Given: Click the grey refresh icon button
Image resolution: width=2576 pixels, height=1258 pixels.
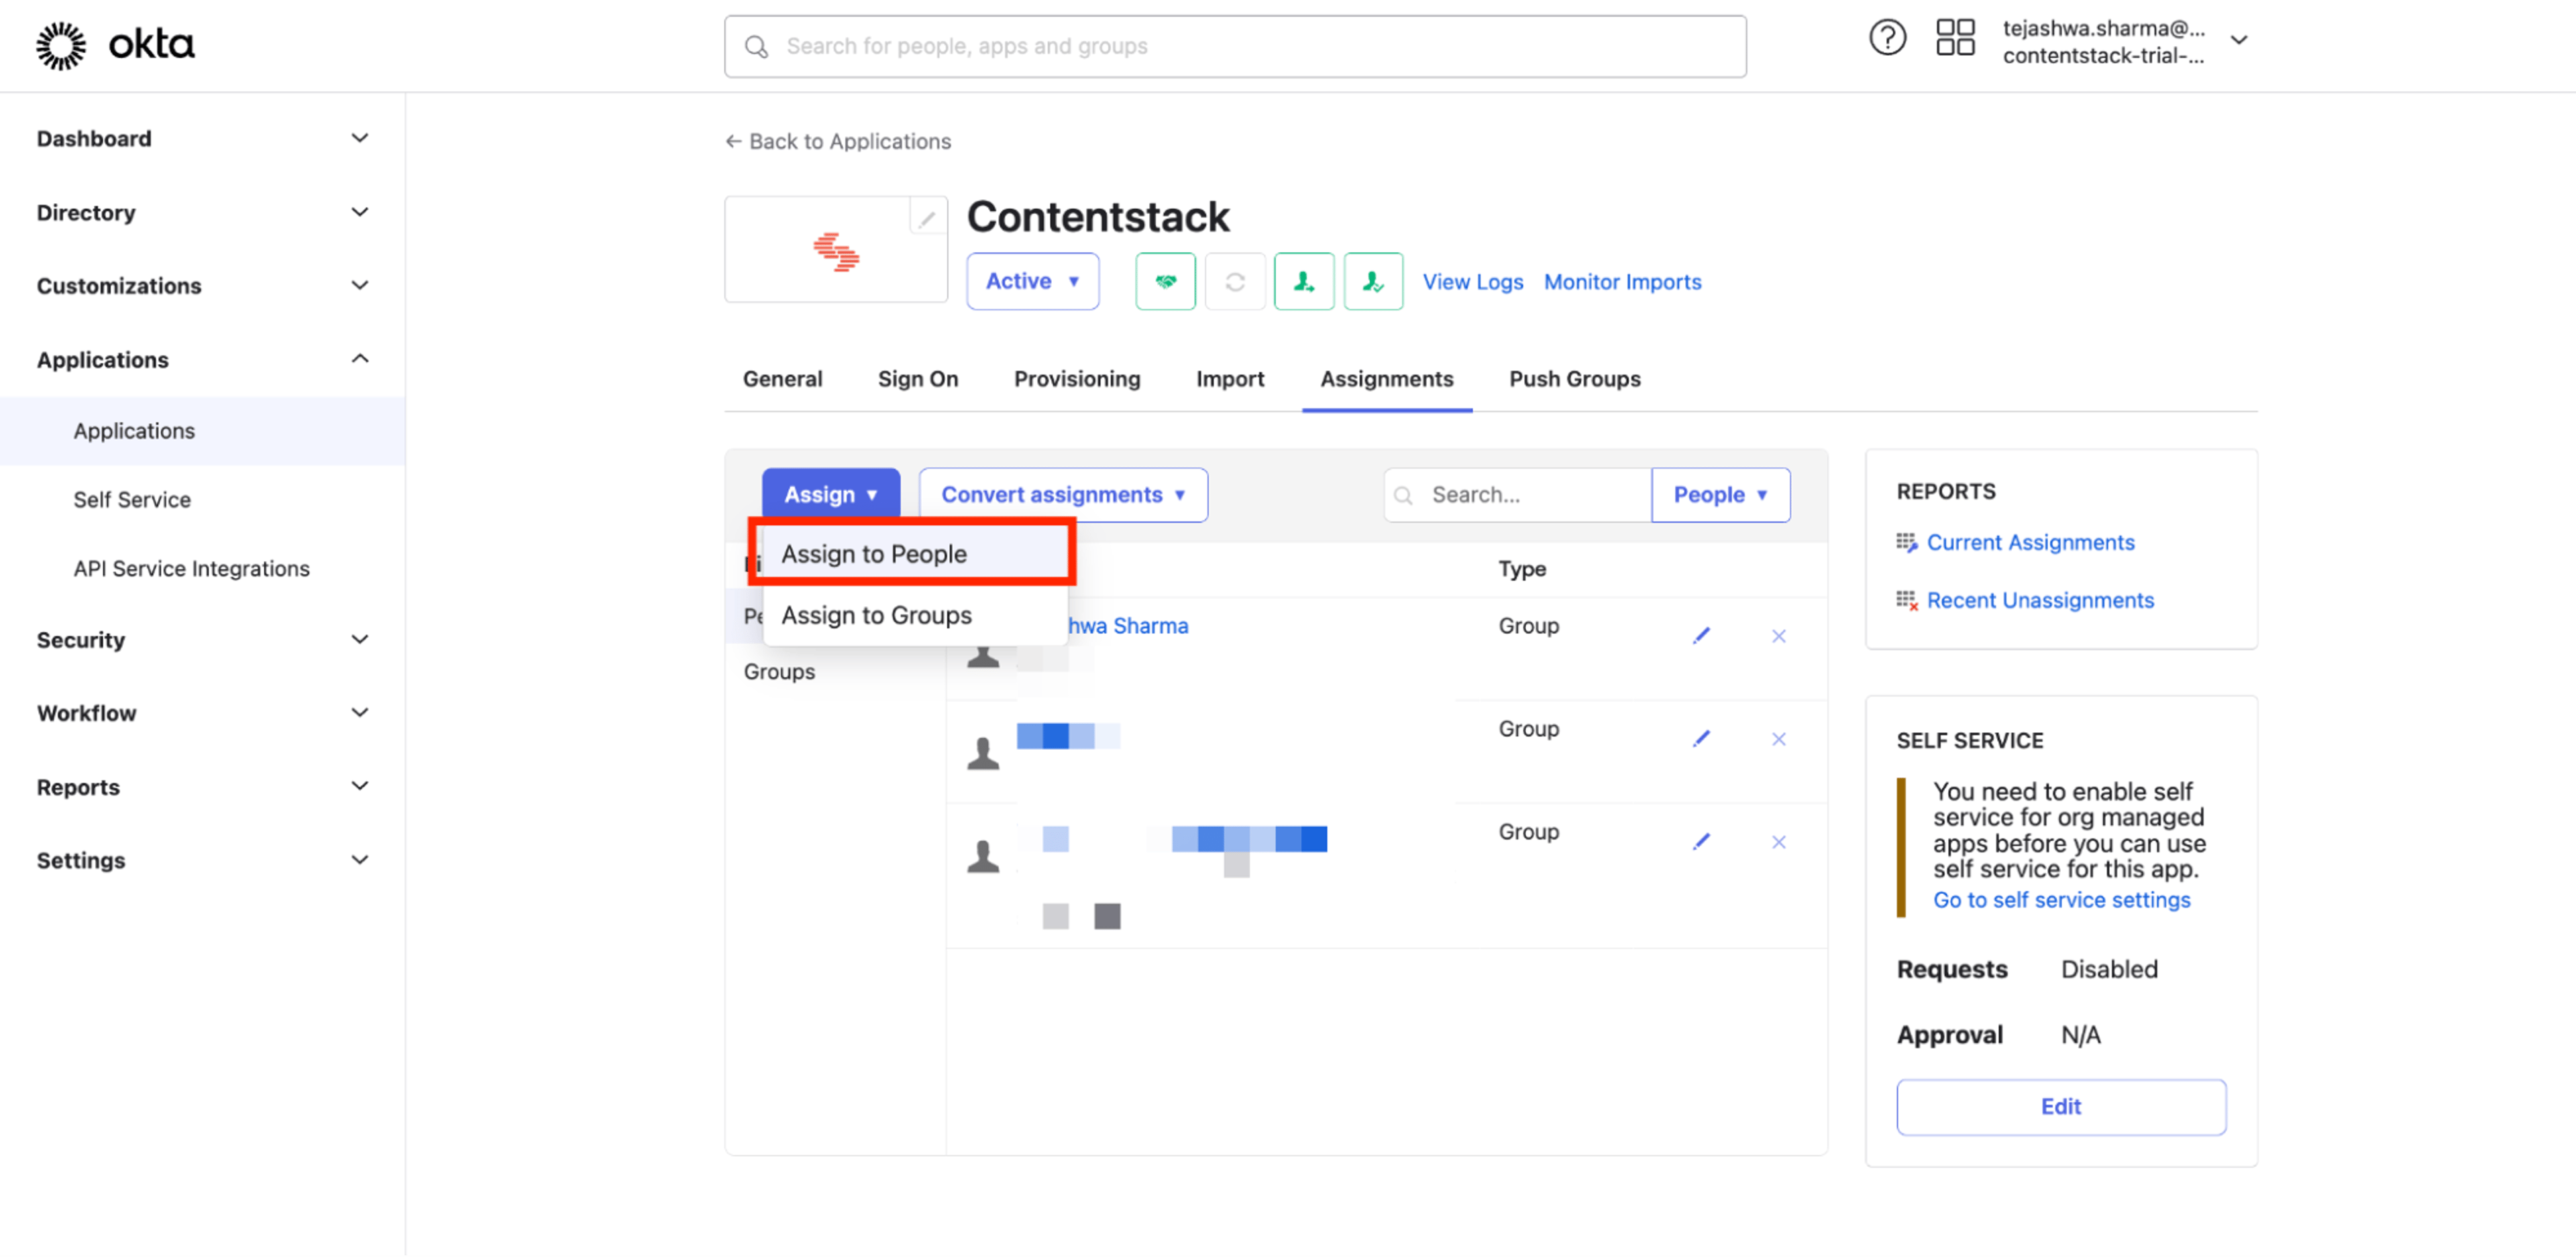Looking at the screenshot, I should pyautogui.click(x=1235, y=282).
